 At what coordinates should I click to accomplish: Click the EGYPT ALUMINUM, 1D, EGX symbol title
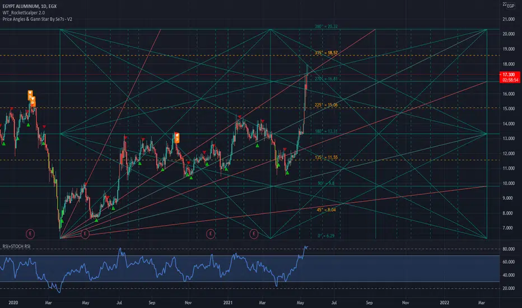[x=30, y=6]
